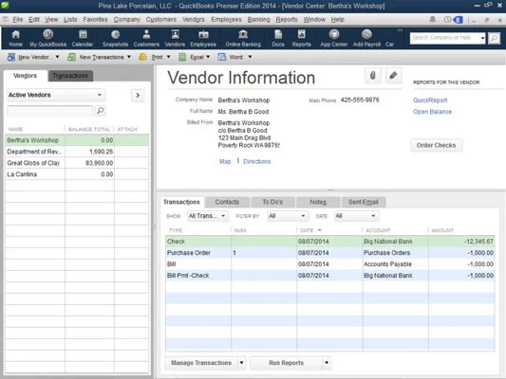Image resolution: width=506 pixels, height=379 pixels.
Task: Click the search magnifier in icon bar
Action: click(x=494, y=38)
